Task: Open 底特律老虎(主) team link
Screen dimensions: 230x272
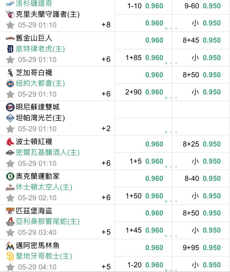Action: coord(40,49)
